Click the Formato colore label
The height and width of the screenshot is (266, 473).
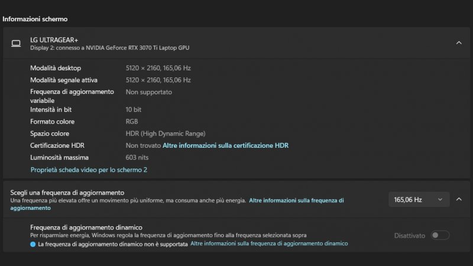pyautogui.click(x=52, y=122)
